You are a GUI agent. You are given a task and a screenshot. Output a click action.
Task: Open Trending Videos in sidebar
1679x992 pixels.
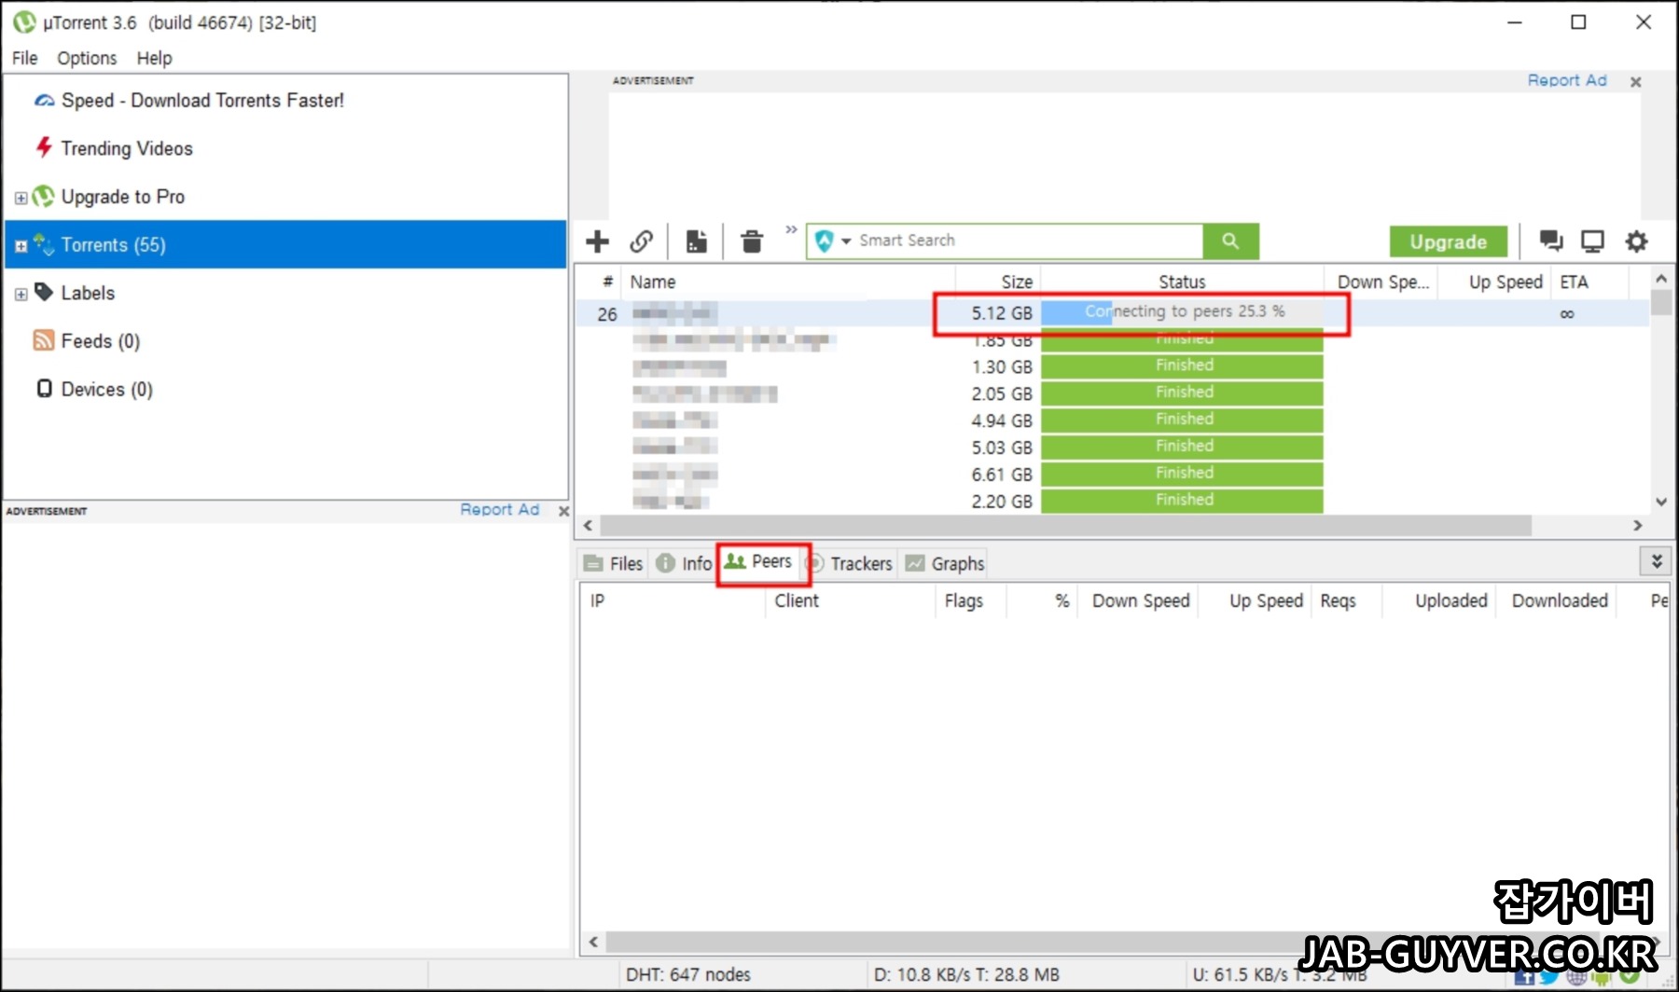coord(127,148)
